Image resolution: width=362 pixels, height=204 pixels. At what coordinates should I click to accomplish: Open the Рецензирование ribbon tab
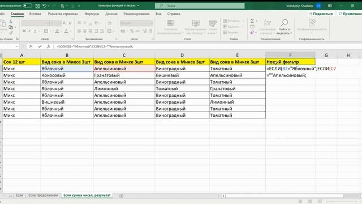[x=136, y=14]
